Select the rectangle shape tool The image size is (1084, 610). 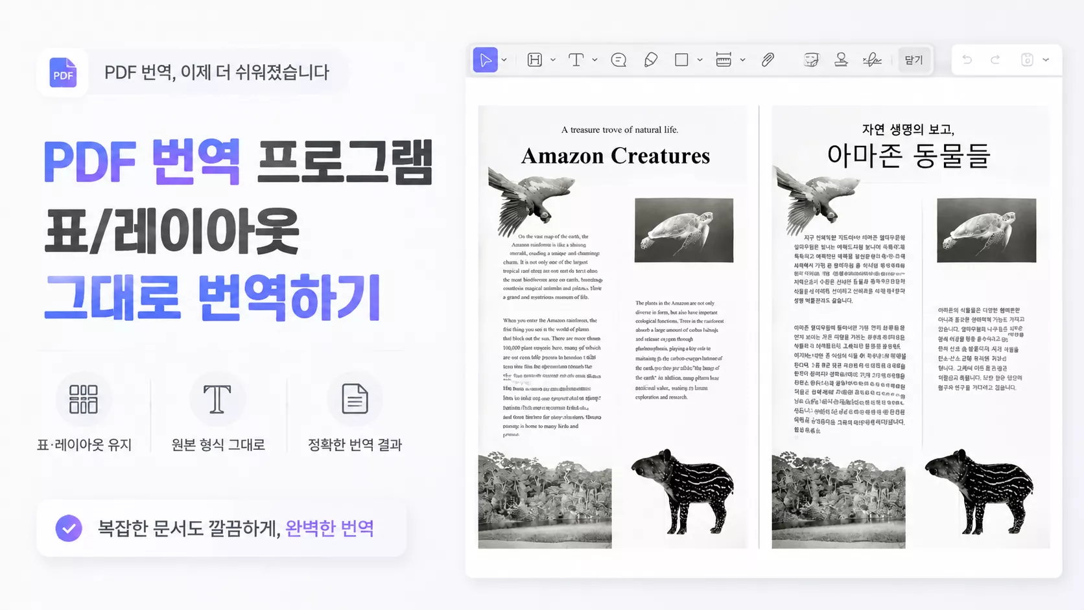(x=681, y=60)
